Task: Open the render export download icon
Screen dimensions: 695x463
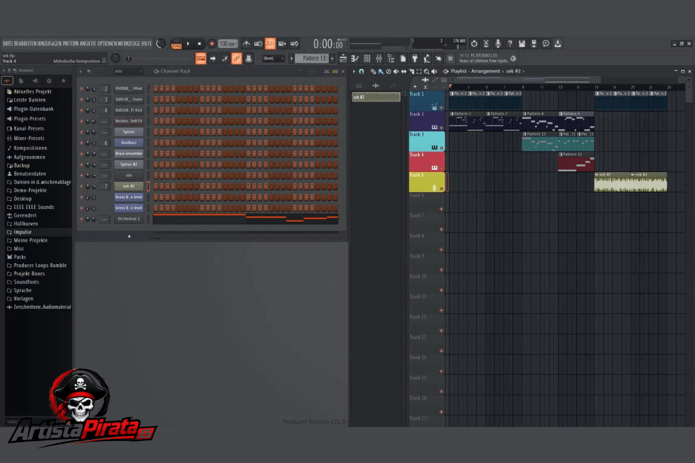Action: pyautogui.click(x=557, y=44)
